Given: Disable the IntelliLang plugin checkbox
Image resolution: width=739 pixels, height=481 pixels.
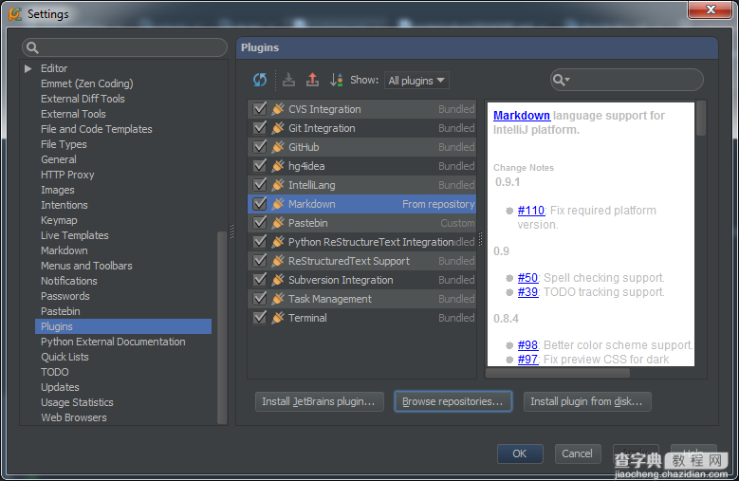Looking at the screenshot, I should [260, 185].
